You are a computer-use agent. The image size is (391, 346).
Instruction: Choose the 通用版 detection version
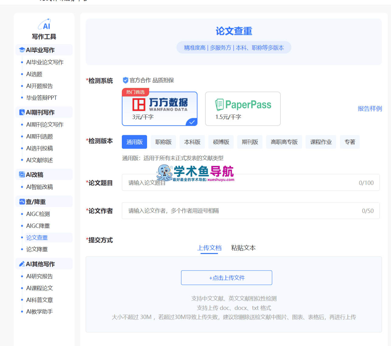click(134, 142)
